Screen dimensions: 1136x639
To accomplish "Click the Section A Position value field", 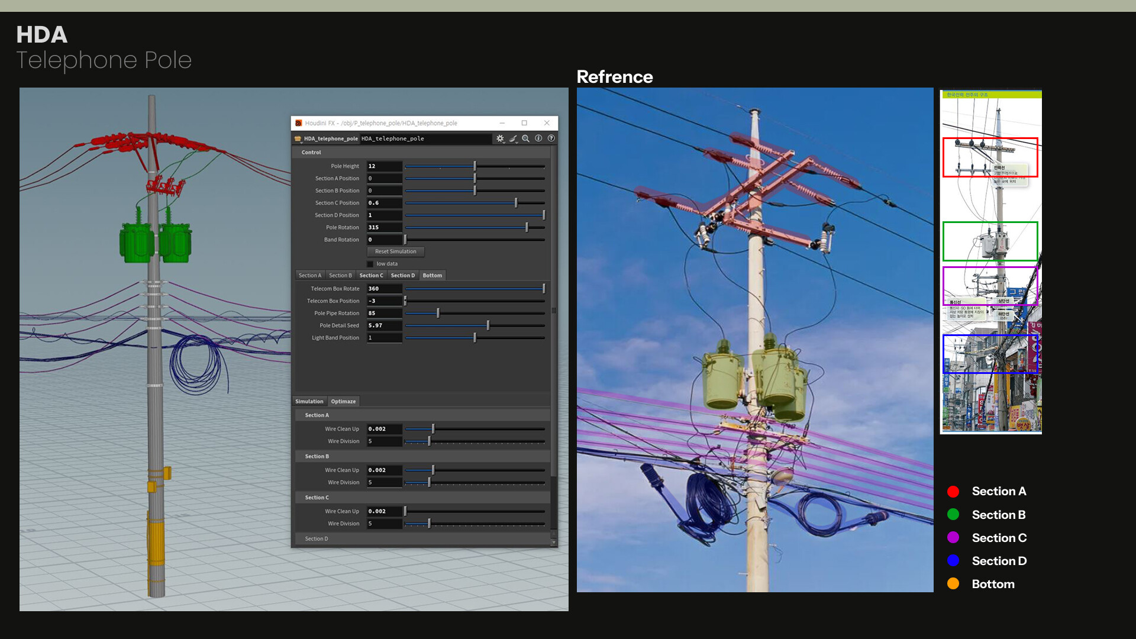I will pos(385,179).
